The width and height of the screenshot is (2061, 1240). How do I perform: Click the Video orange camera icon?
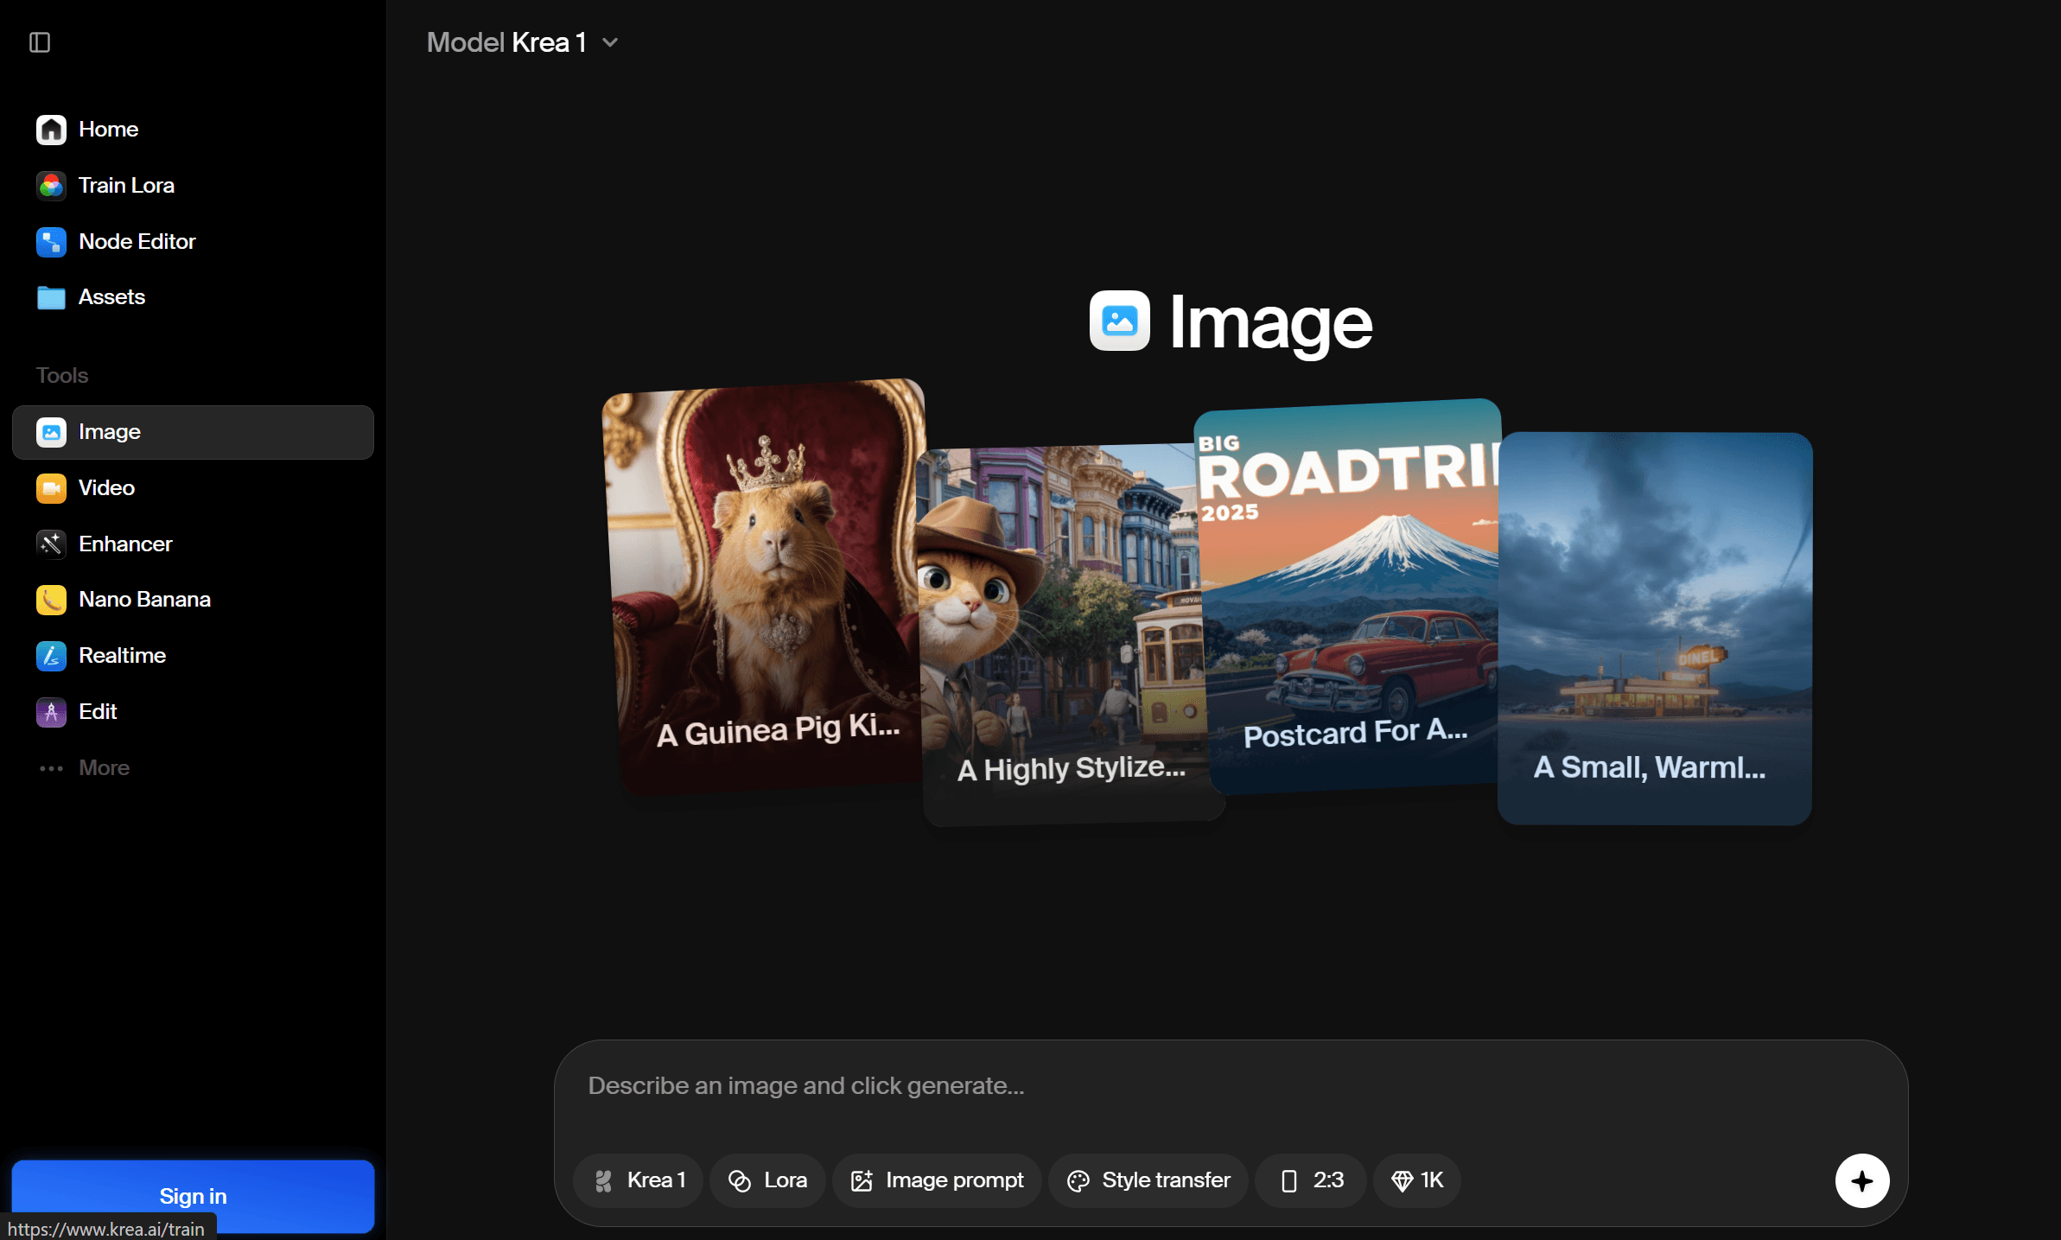click(51, 488)
